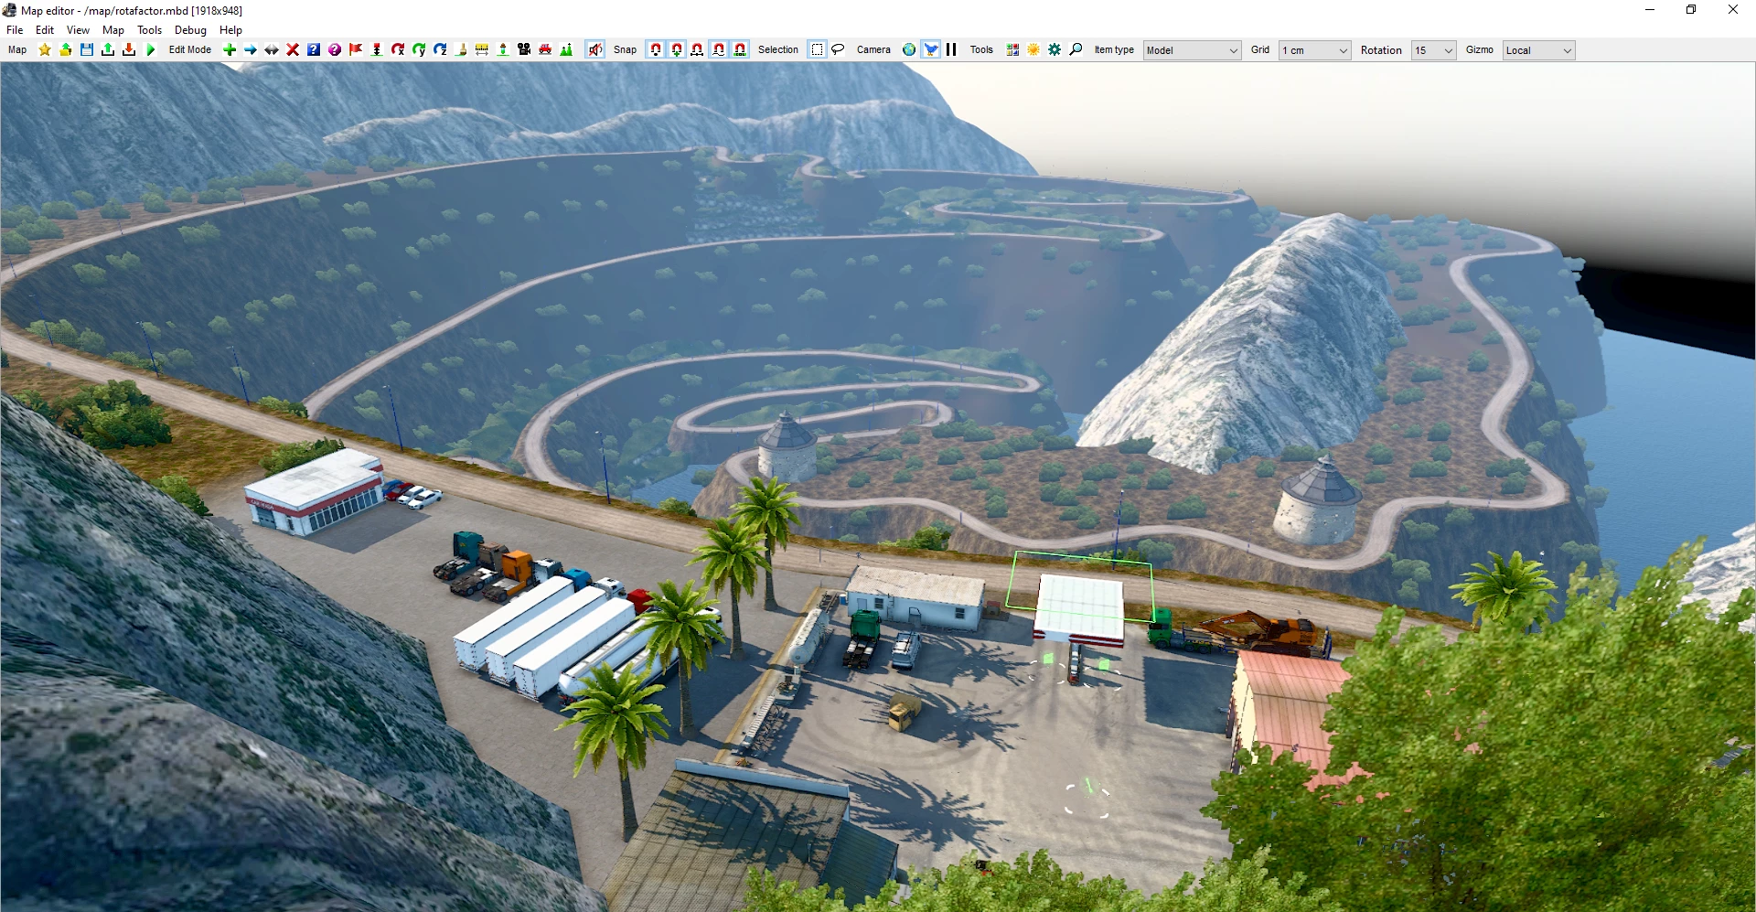Click the save map floppy icon
The height and width of the screenshot is (912, 1756).
(87, 49)
